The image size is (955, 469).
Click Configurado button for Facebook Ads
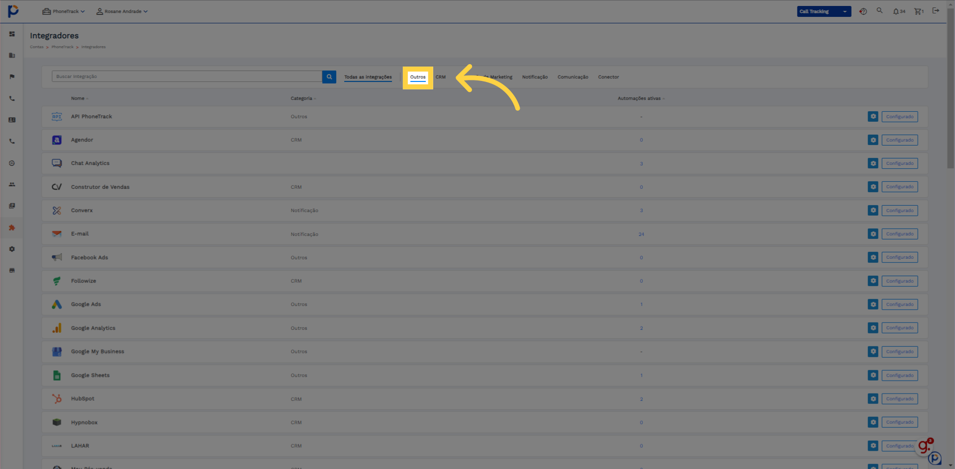coord(900,257)
